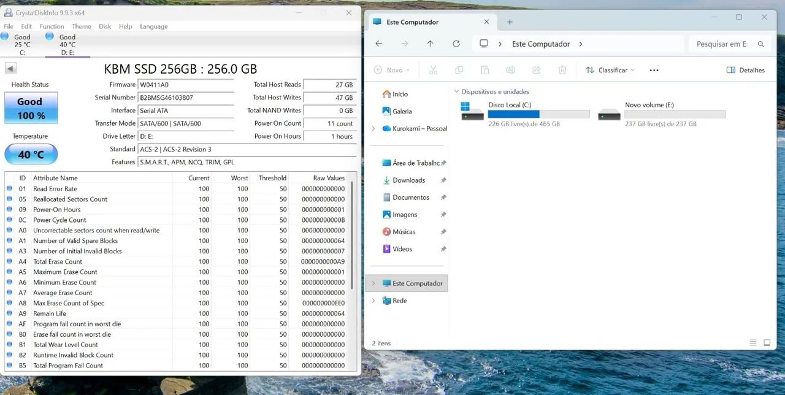785x395 pixels.
Task: Collapse the Dispositivos e unidades group
Action: tap(456, 92)
